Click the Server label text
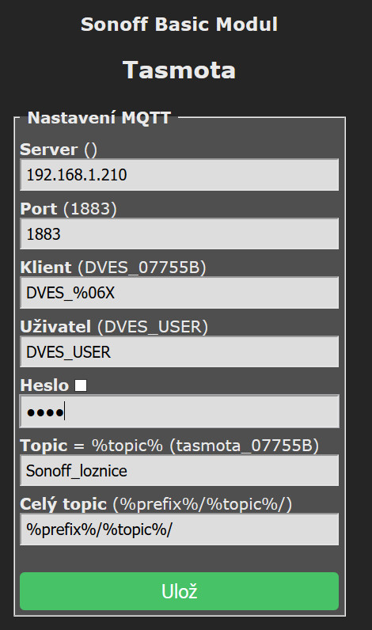Viewport: 372px width, 630px height. 48,150
